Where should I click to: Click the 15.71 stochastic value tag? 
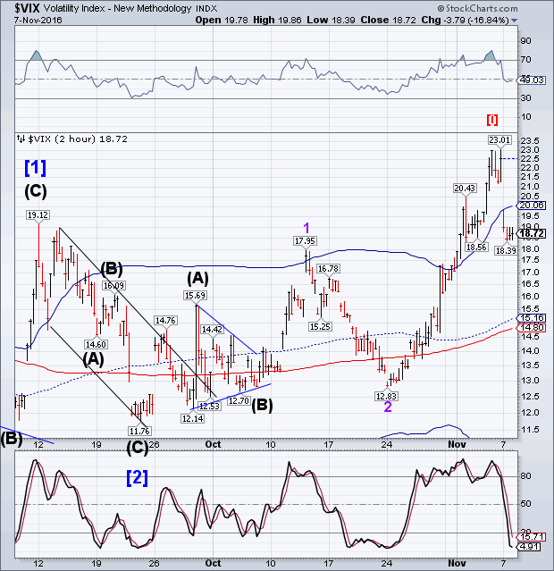coord(532,537)
